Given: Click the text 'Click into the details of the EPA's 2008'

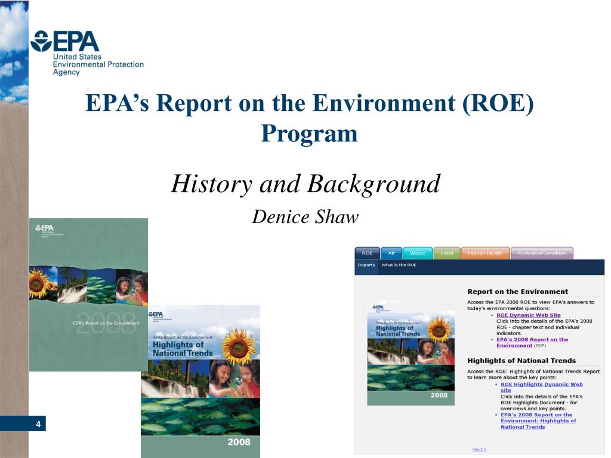Looking at the screenshot, I should click(544, 321).
